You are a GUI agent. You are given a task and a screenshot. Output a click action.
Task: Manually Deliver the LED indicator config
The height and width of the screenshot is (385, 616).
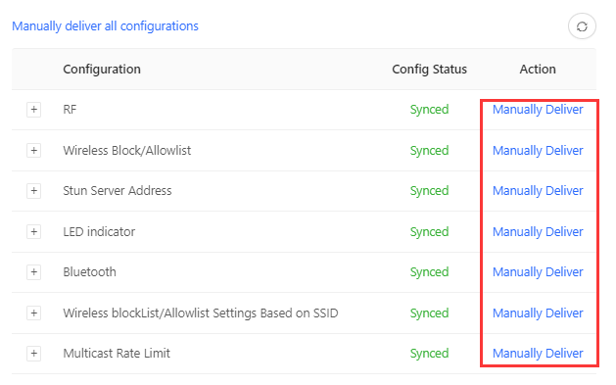point(538,232)
